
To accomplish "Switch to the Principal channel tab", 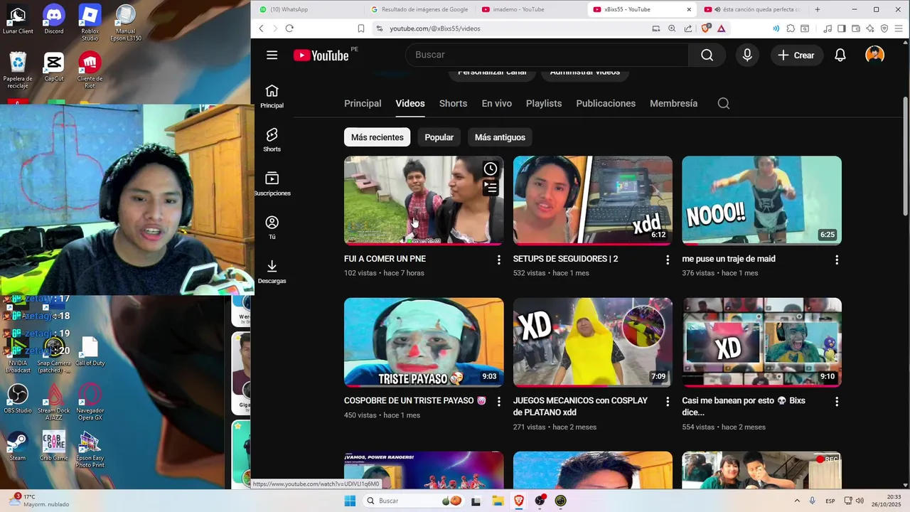I will [x=363, y=103].
